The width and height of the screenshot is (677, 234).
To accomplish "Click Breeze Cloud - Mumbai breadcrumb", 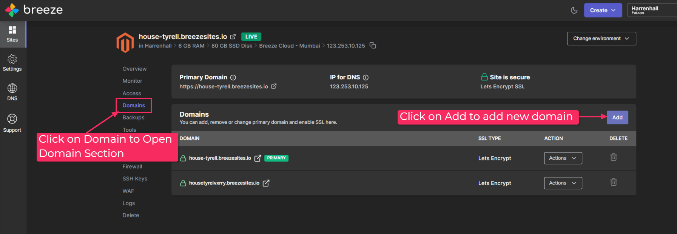I will pos(290,46).
